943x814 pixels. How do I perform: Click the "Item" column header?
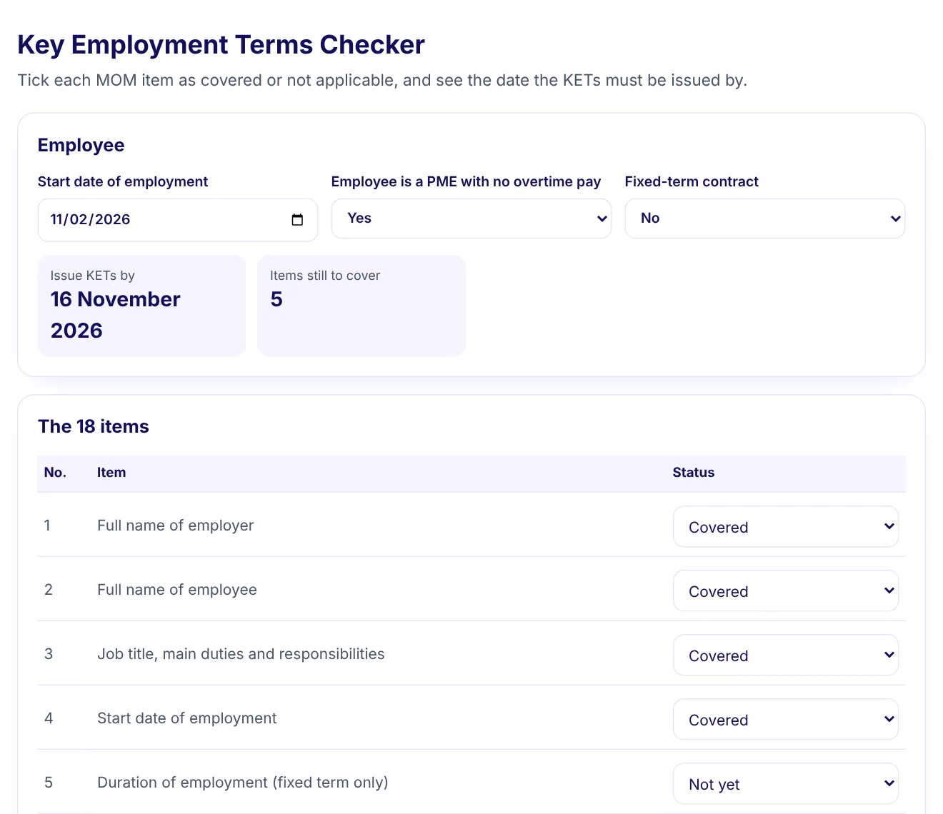pyautogui.click(x=111, y=473)
